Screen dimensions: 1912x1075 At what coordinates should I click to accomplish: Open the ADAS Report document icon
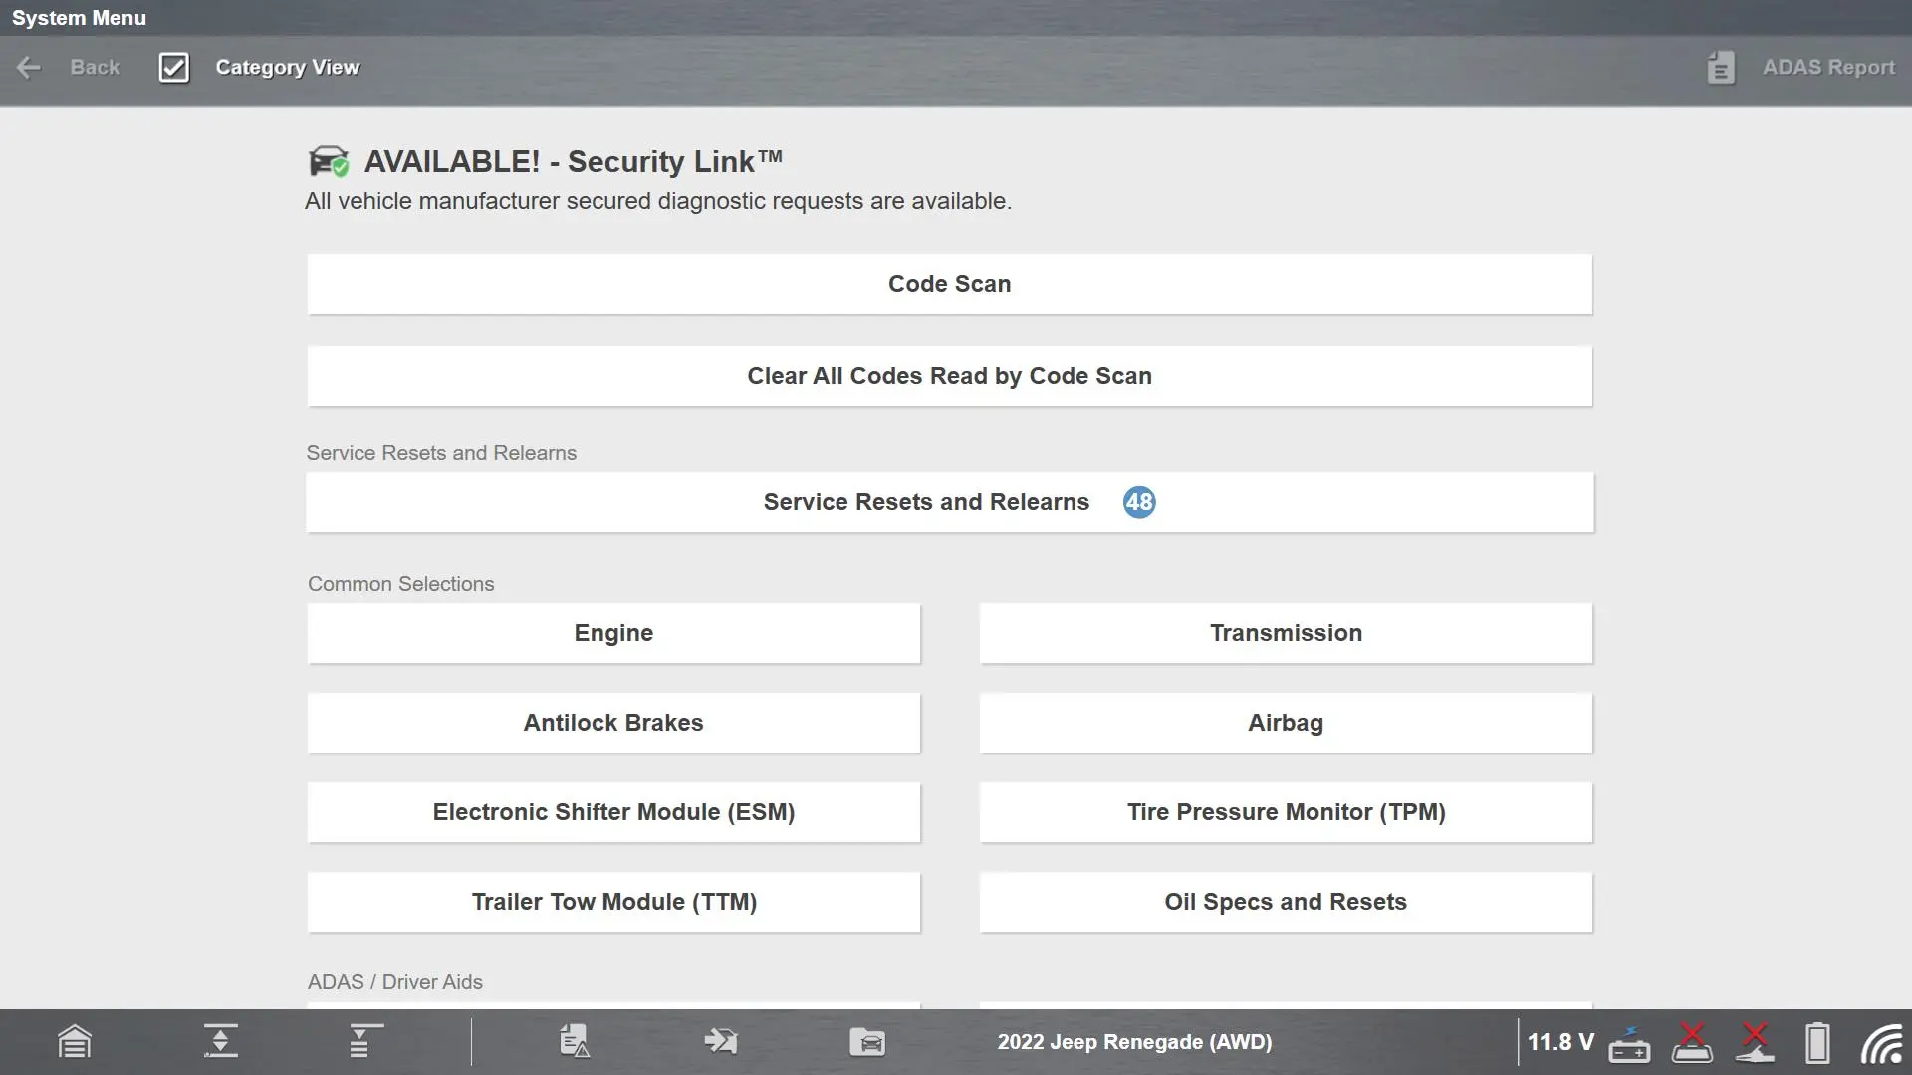tap(1720, 68)
